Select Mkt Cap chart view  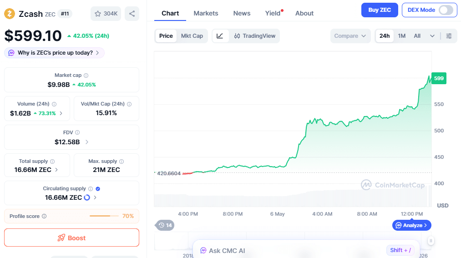tap(192, 36)
